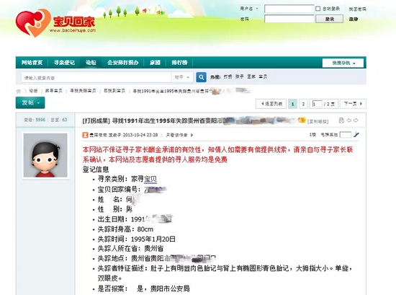Open the poster's cartoon avatar
The width and height of the screenshot is (396, 295).
[x=45, y=155]
